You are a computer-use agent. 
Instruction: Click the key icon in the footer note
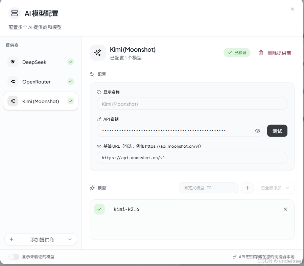[235, 257]
